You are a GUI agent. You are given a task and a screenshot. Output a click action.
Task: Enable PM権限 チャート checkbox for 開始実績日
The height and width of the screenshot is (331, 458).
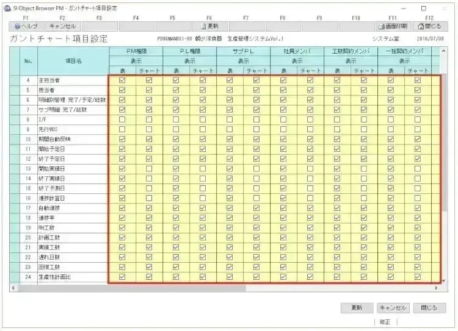pos(149,168)
